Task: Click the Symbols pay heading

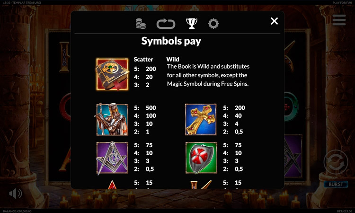Action: point(171,41)
